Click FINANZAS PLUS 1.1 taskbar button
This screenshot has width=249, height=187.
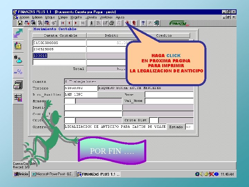tap(98, 174)
